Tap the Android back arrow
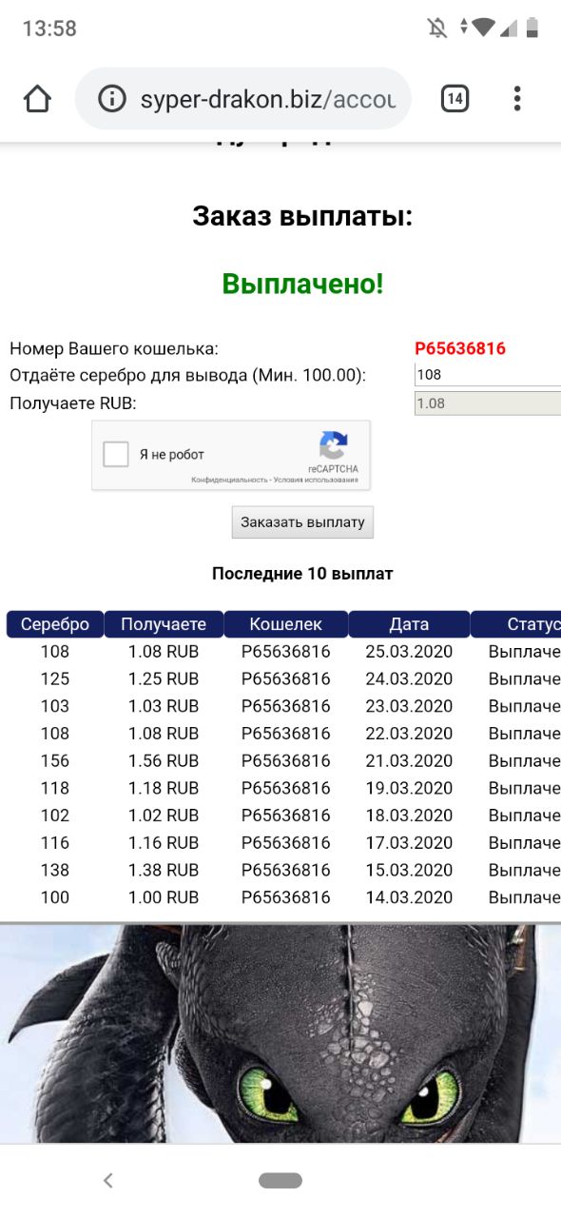The width and height of the screenshot is (561, 1218). 107,1180
